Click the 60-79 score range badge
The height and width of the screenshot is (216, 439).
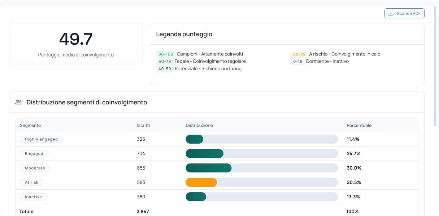[165, 62]
